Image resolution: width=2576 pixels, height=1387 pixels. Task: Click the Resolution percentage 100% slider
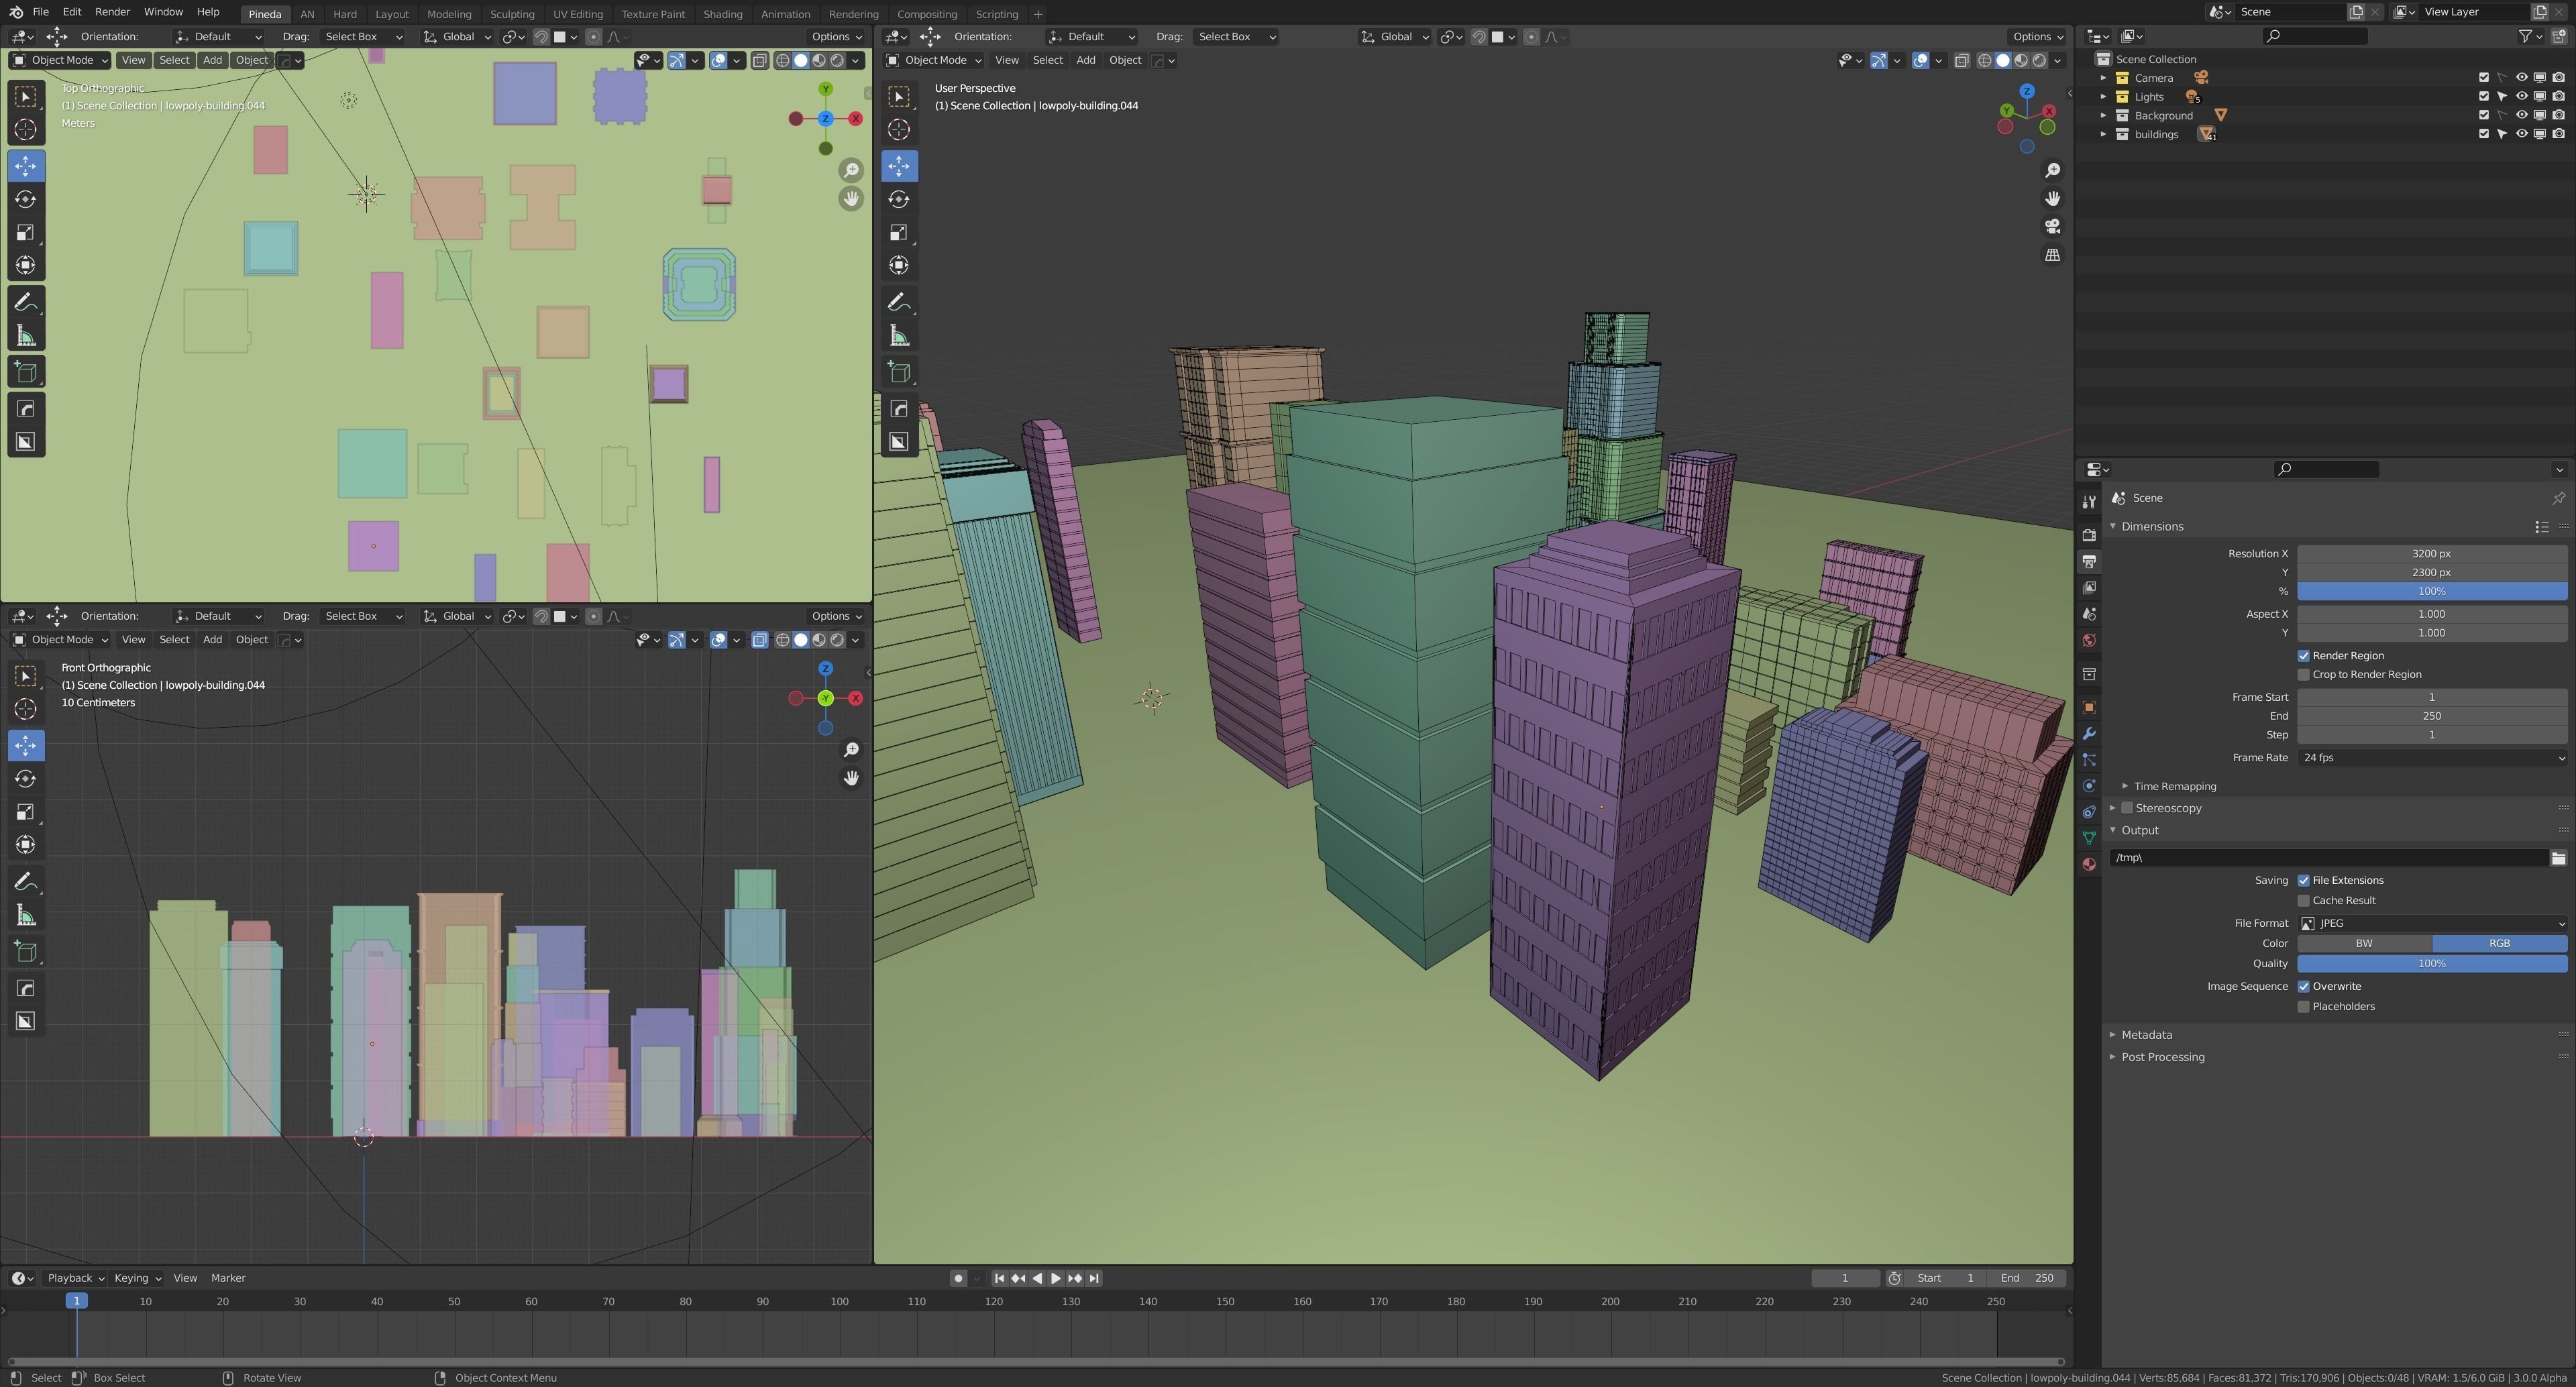coord(2432,592)
